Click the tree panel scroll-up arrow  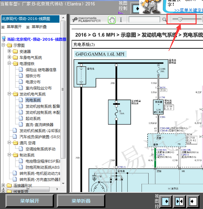pyautogui.click(x=63, y=18)
